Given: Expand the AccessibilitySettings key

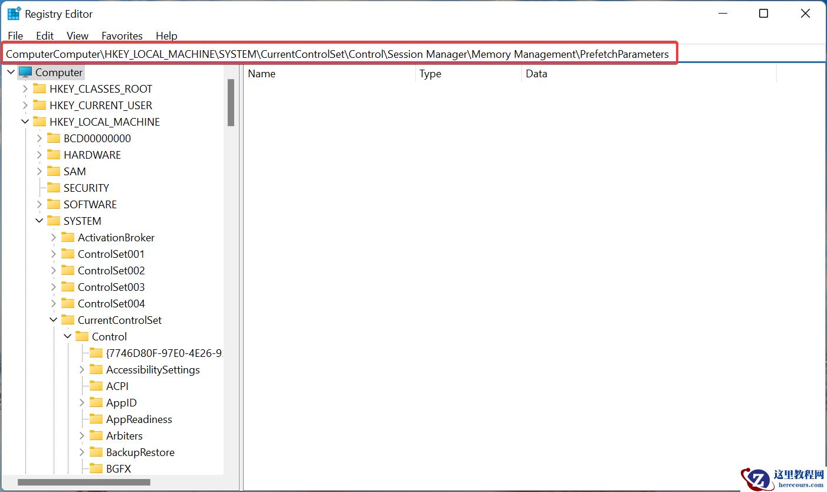Looking at the screenshot, I should coord(81,369).
